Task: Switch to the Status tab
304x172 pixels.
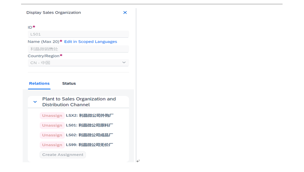Action: (x=69, y=83)
